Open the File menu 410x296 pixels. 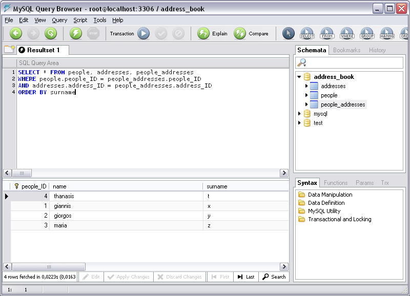pos(9,20)
